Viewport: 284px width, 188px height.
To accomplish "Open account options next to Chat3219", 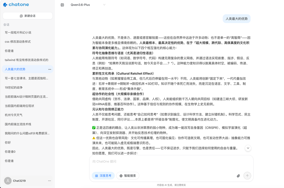I will pyautogui.click(x=49, y=181).
